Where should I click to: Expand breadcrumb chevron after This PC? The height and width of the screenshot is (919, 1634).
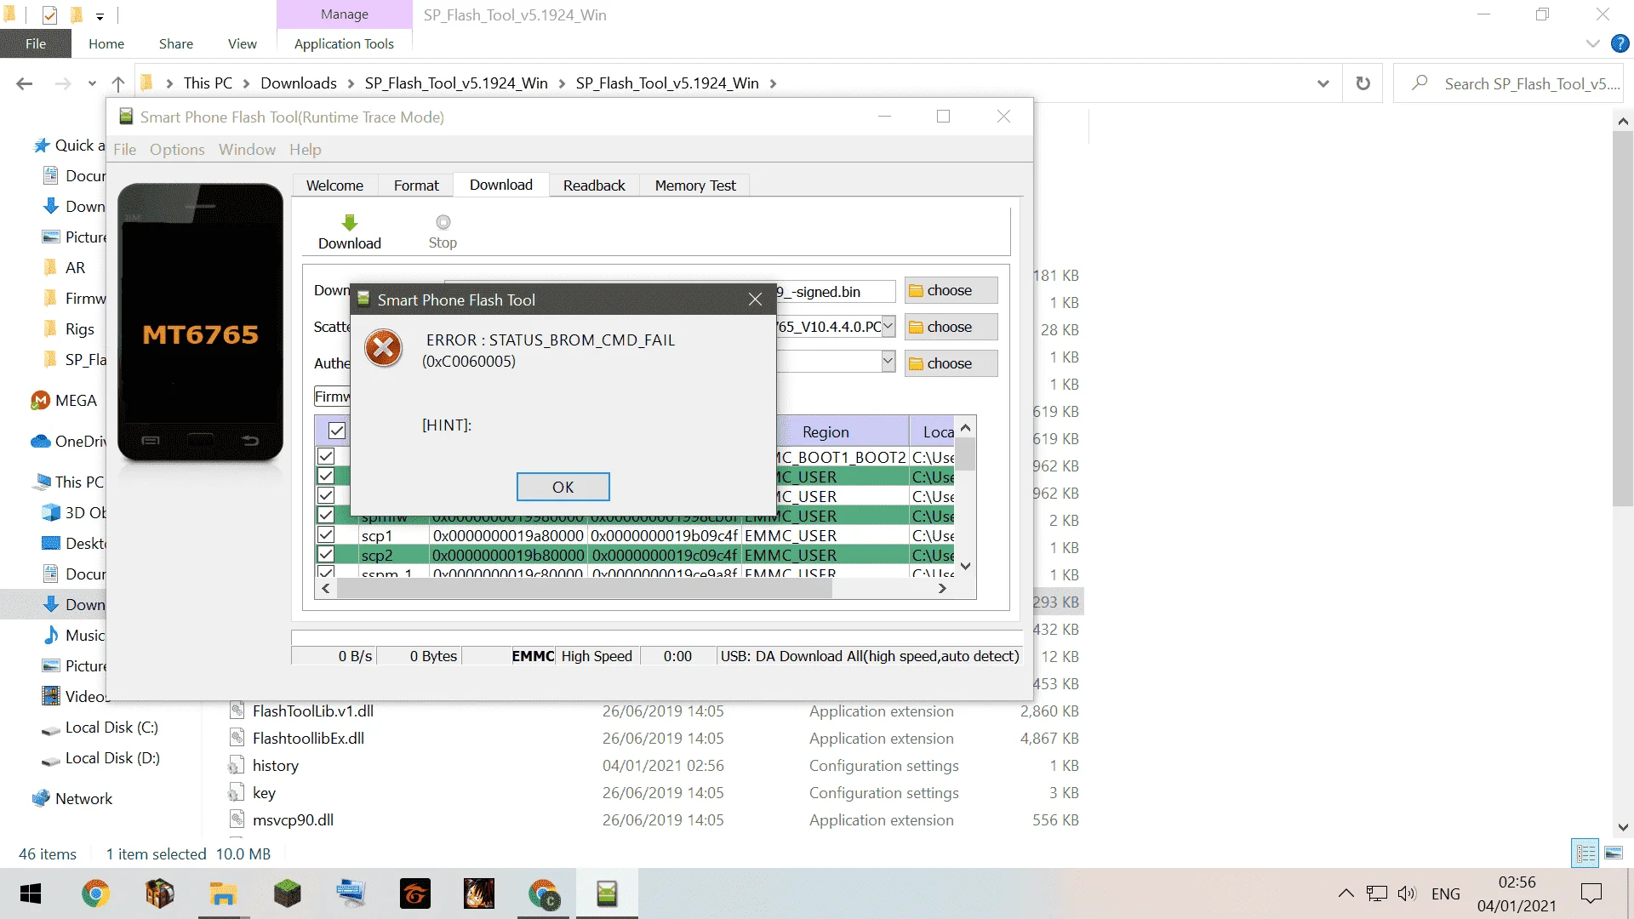246,83
